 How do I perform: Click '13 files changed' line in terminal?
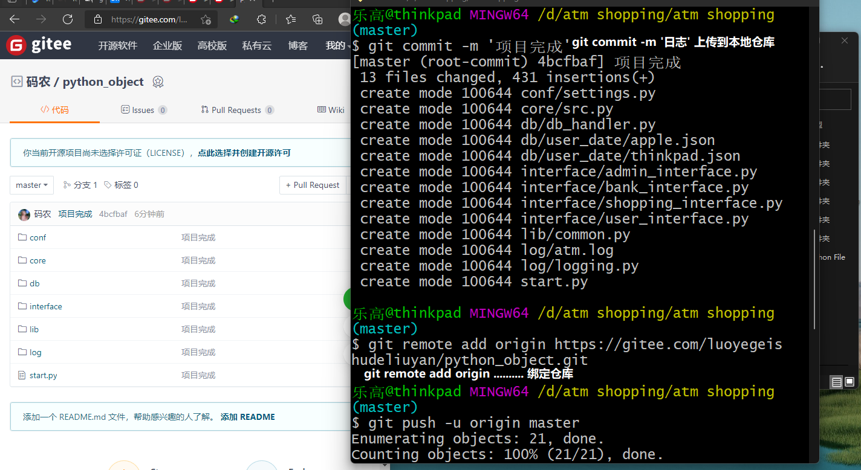tap(507, 77)
